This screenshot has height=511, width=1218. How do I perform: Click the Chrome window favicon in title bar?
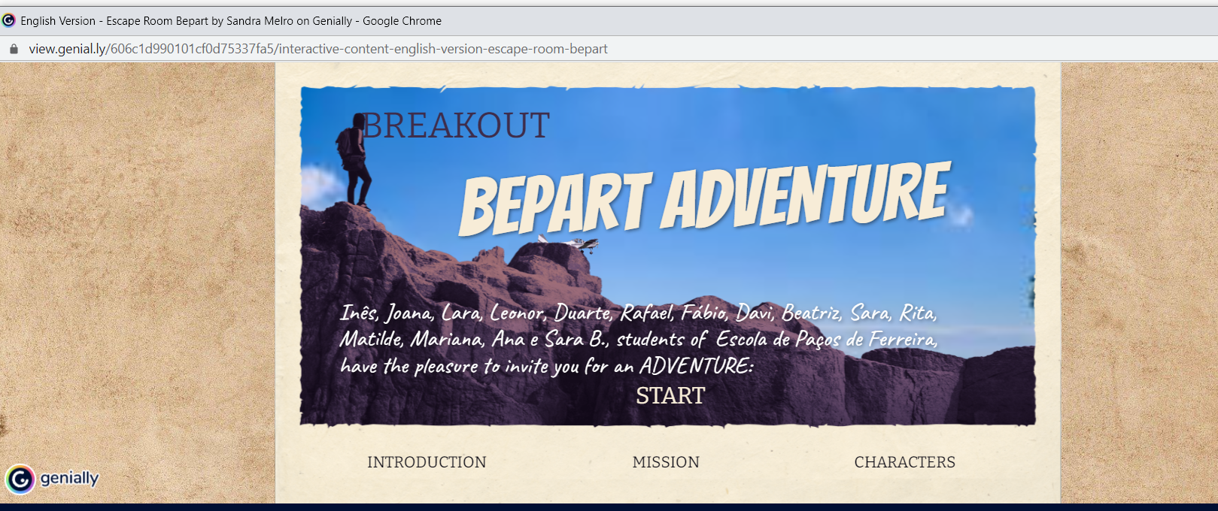[9, 20]
